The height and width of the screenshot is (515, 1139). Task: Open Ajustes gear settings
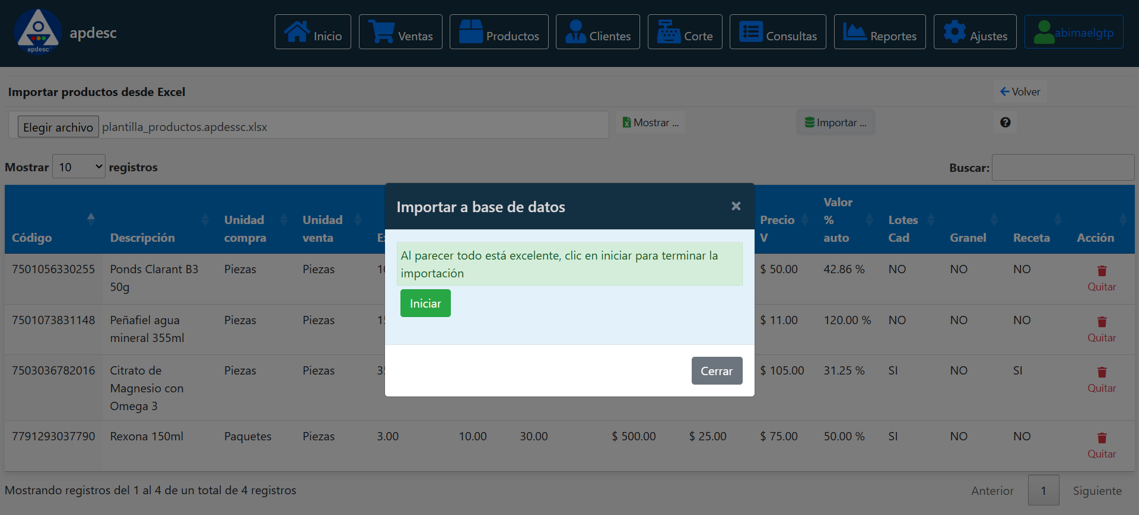[x=975, y=32]
